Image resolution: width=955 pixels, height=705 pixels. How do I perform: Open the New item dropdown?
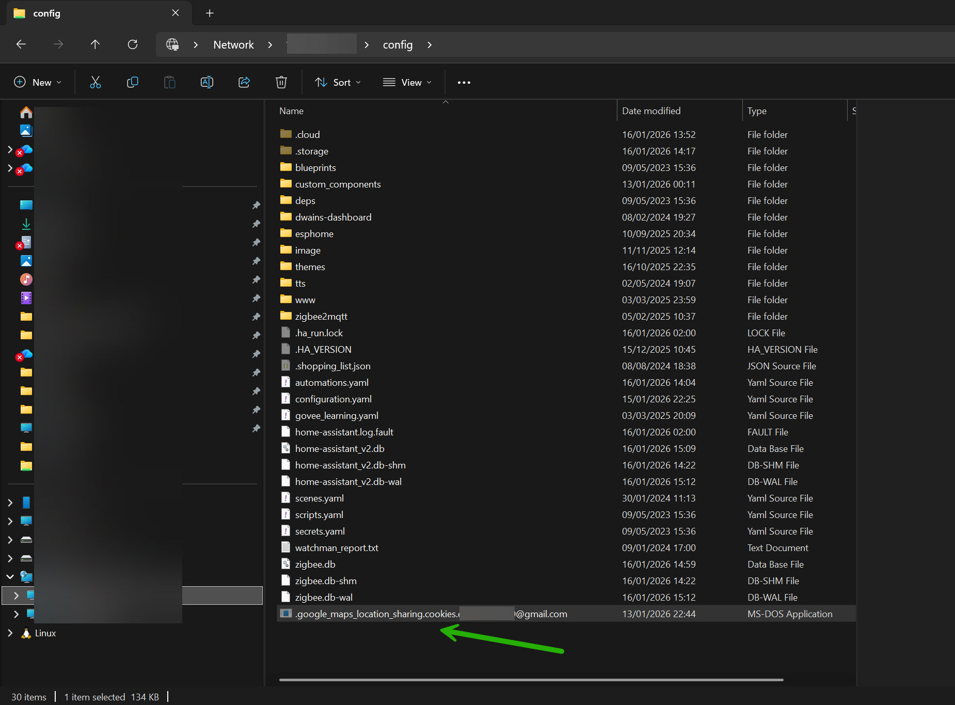click(38, 83)
